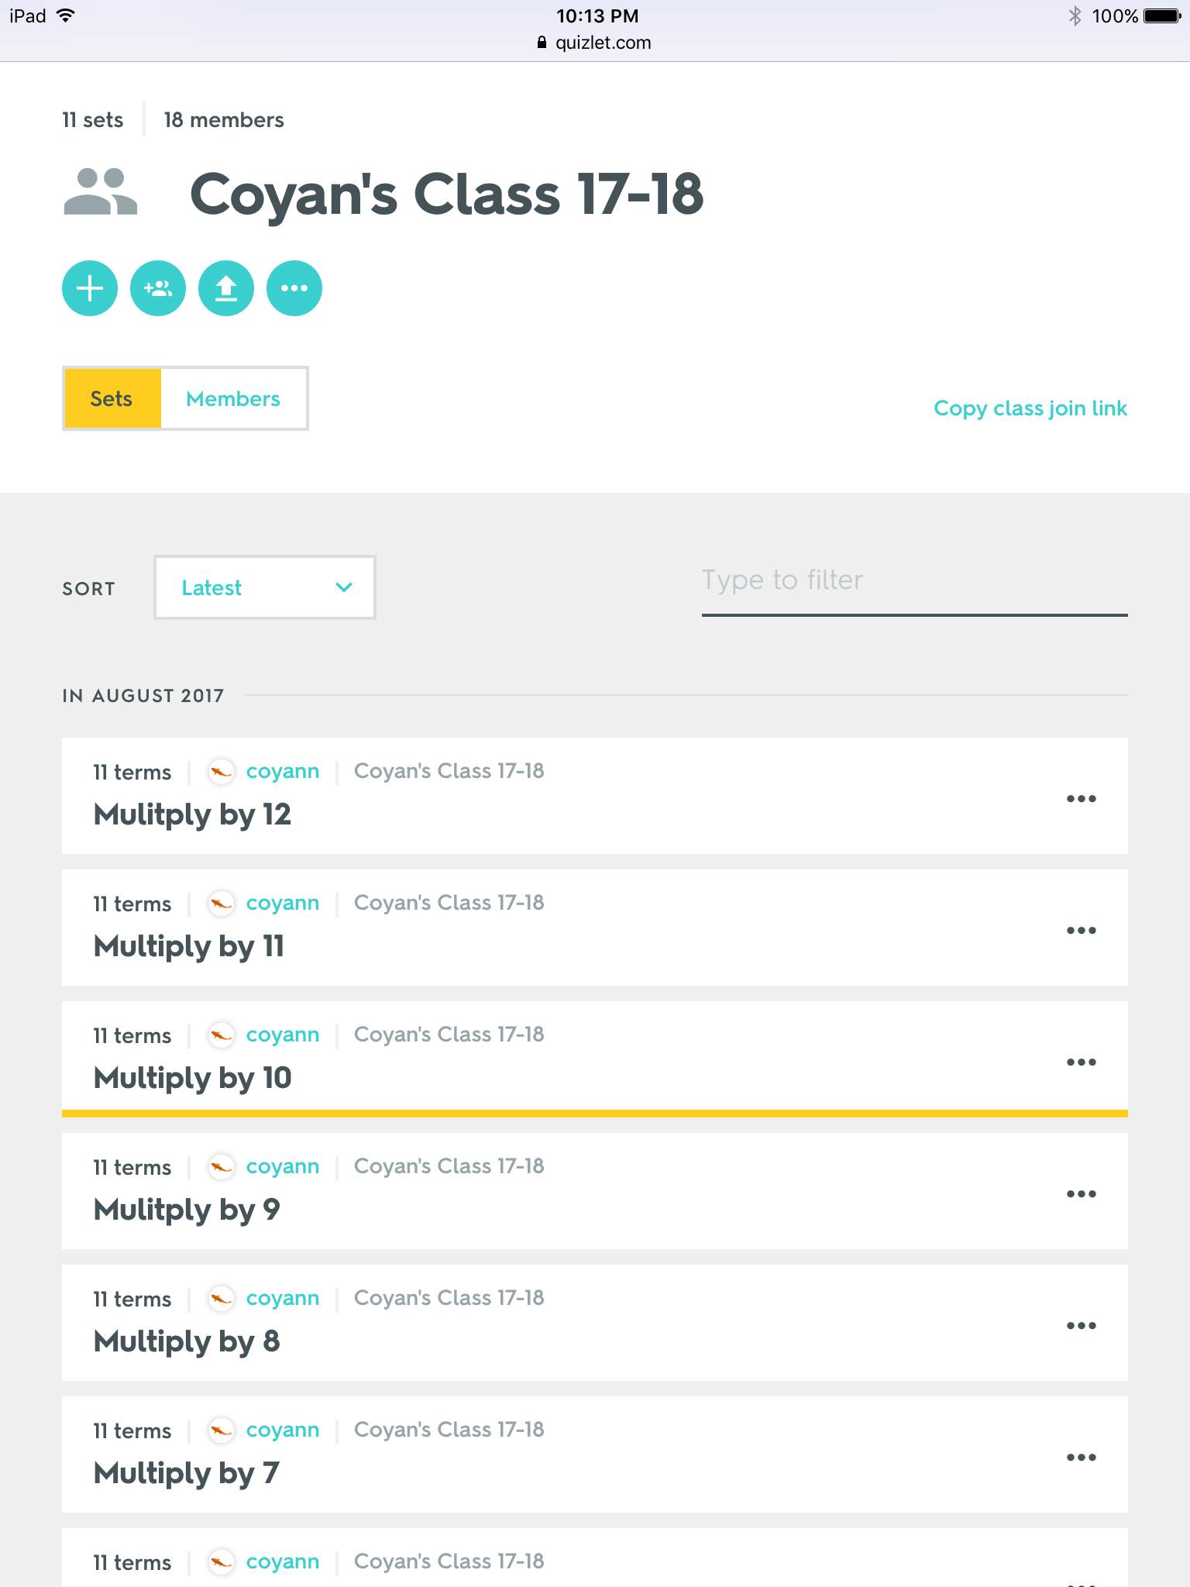Open the class more options circle button
1190x1587 pixels.
(x=294, y=288)
